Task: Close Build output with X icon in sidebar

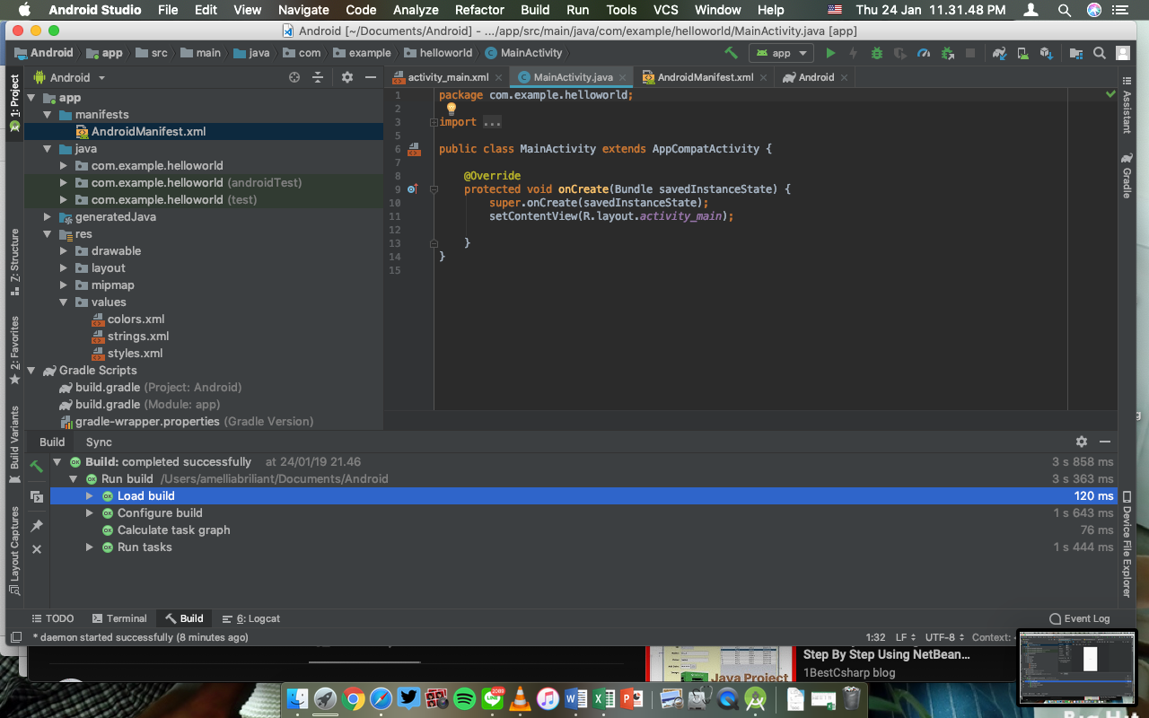Action: (x=37, y=548)
